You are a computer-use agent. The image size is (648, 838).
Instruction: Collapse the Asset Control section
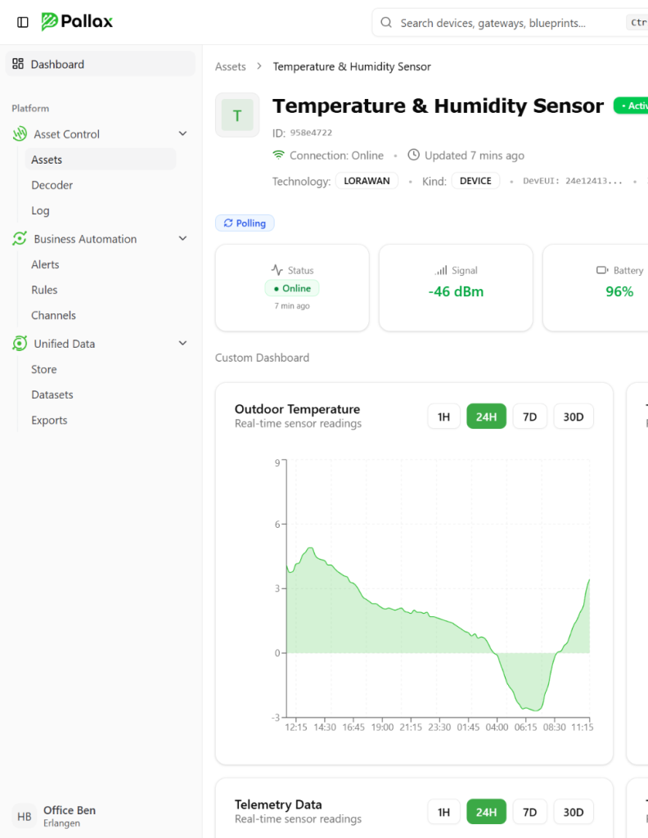182,134
